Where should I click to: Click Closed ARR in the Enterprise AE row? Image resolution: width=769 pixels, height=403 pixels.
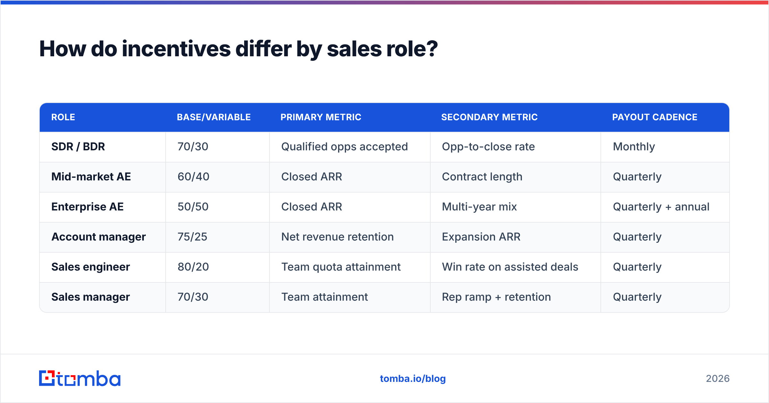point(312,207)
